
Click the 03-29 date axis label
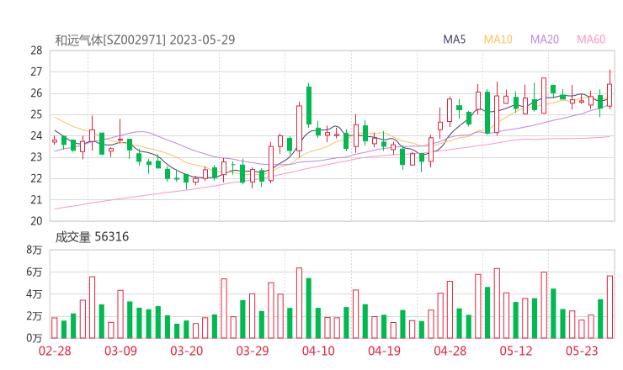click(x=253, y=351)
